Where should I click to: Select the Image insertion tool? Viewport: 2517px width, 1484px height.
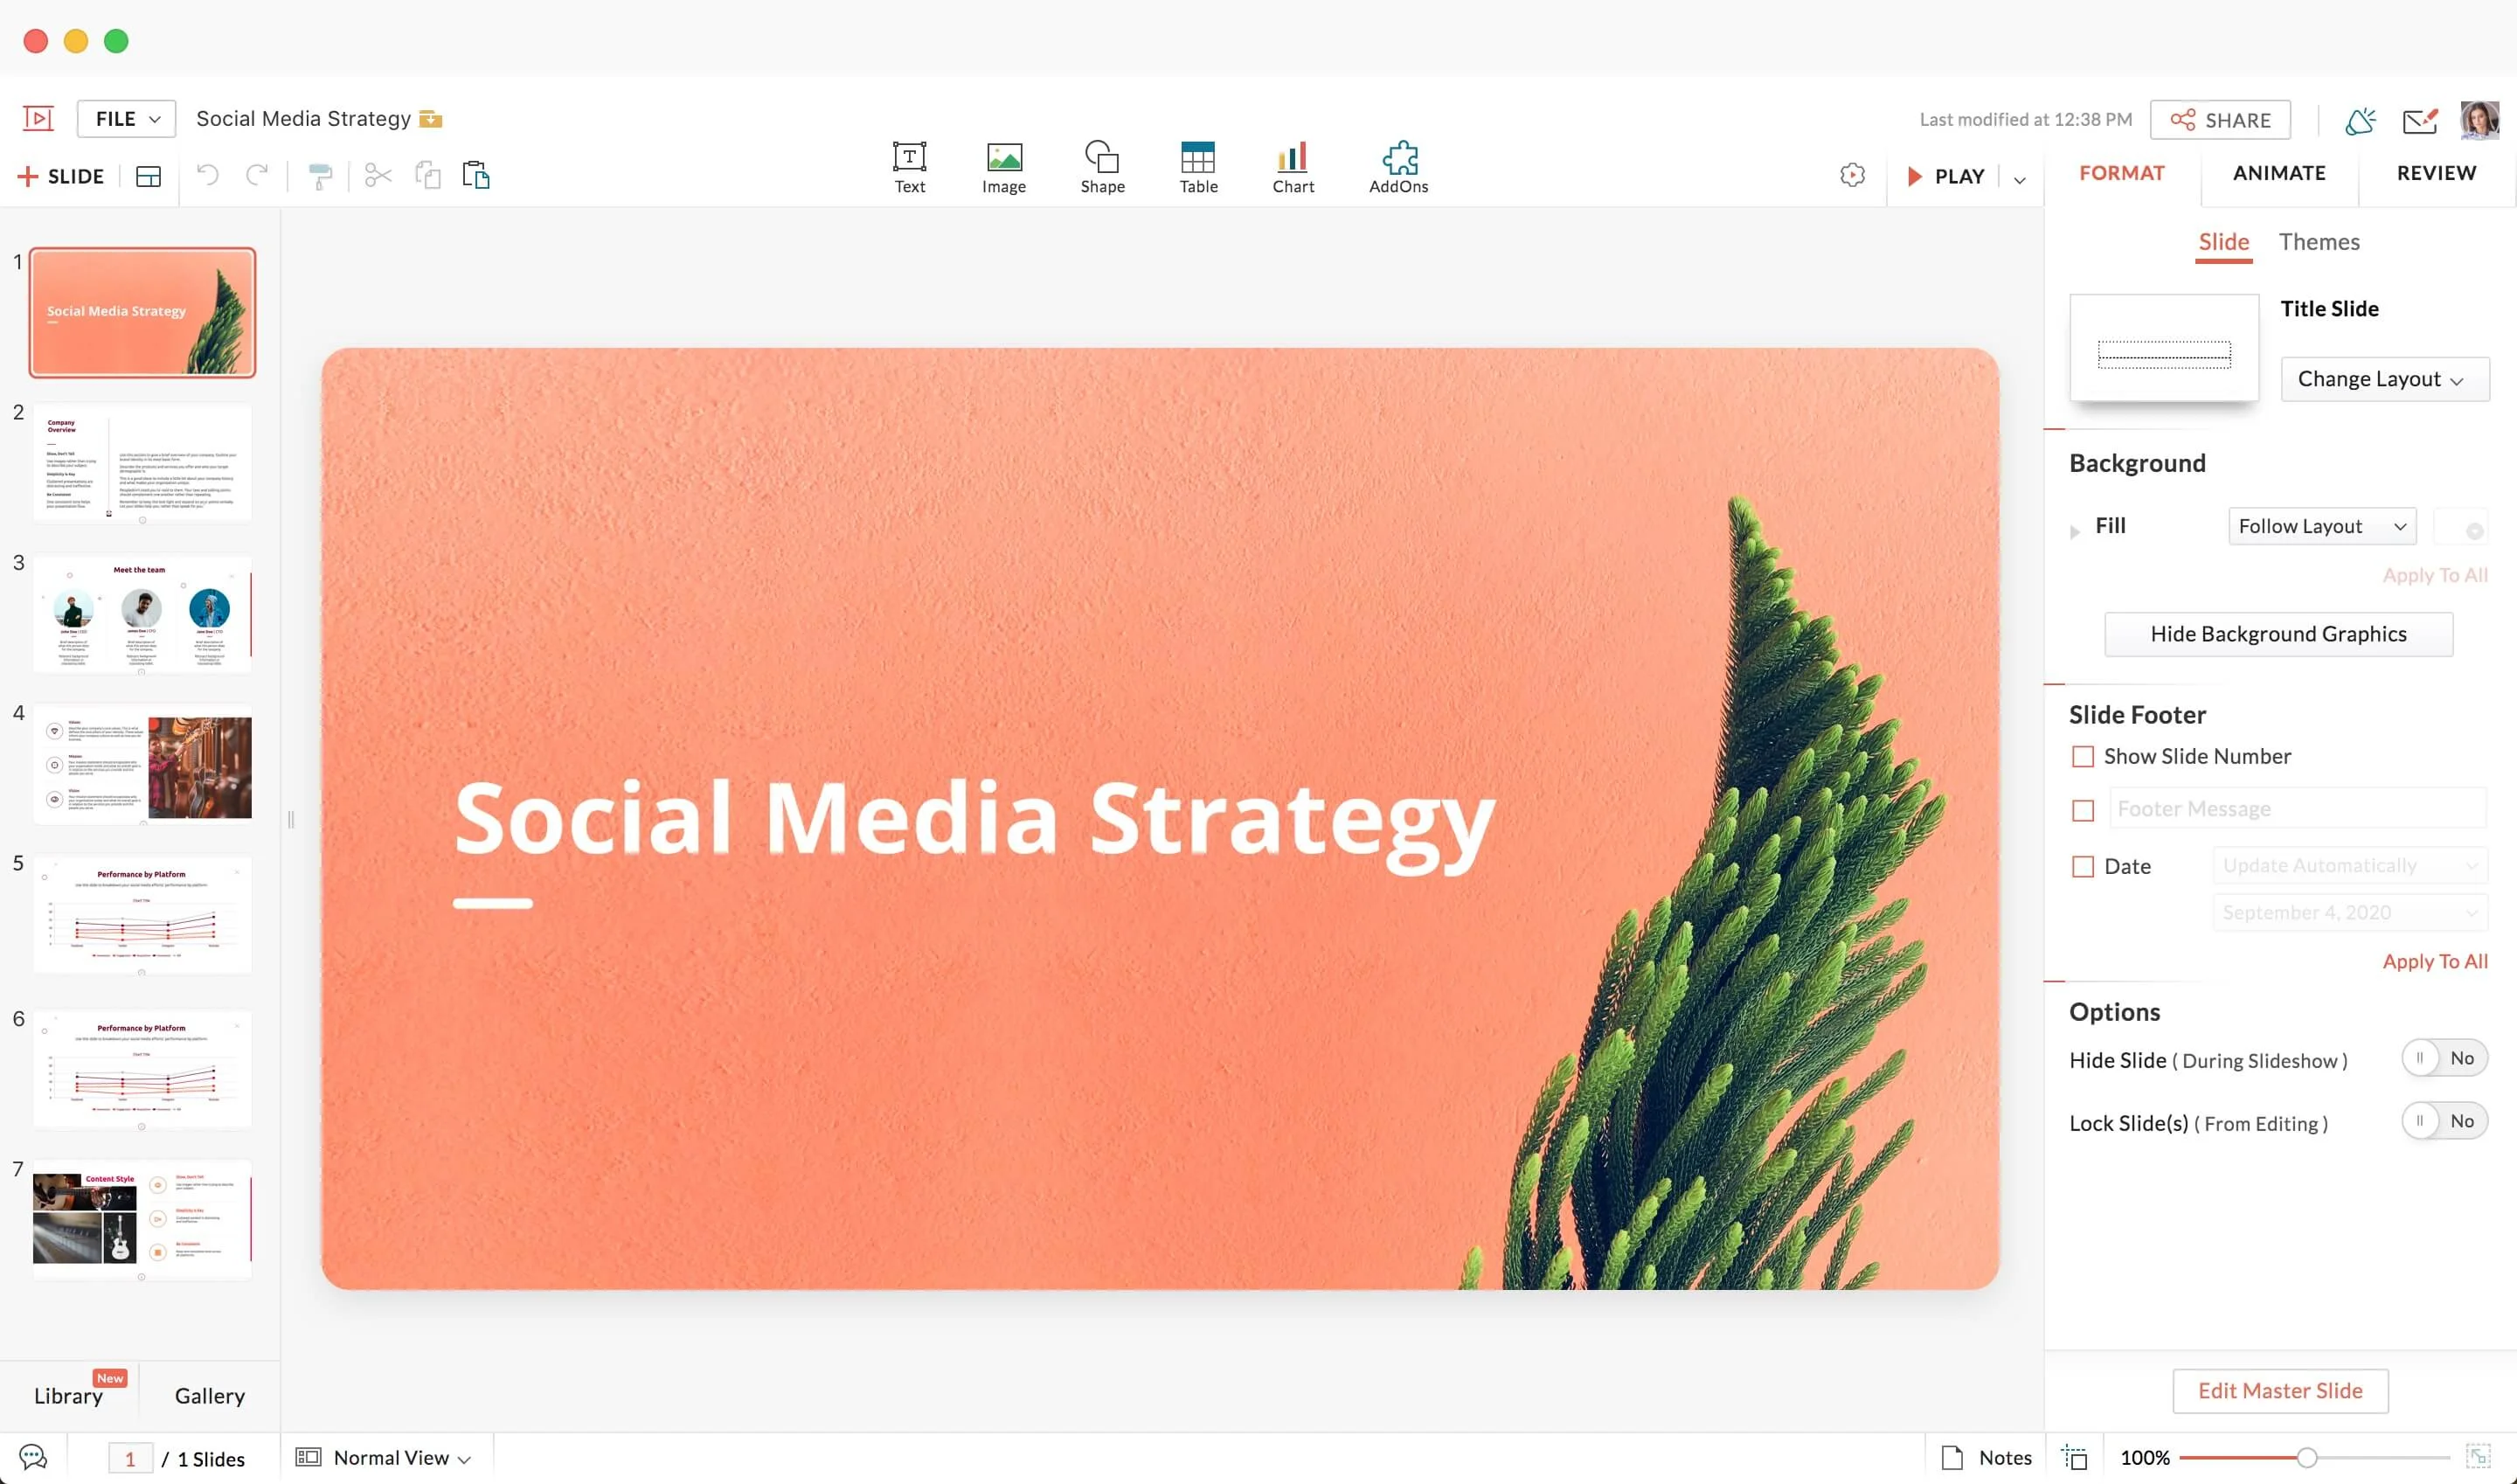1002,164
